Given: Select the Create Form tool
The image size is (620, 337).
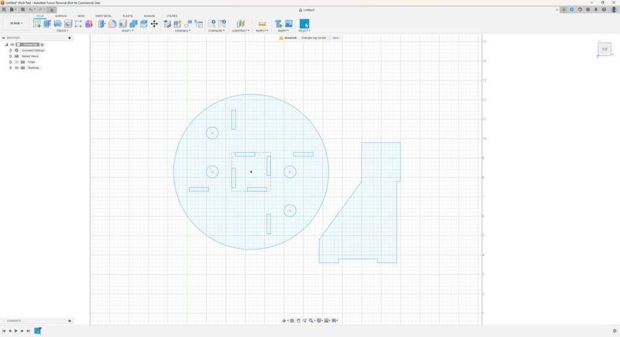Looking at the screenshot, I should click(x=88, y=24).
